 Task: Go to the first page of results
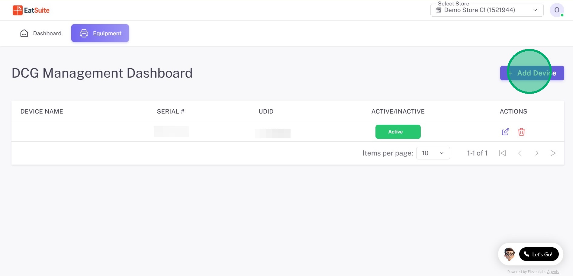[502, 153]
